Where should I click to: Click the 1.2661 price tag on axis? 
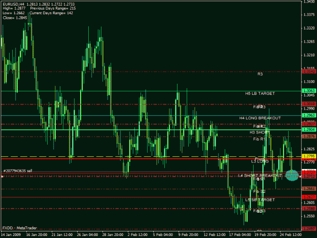point(309,189)
